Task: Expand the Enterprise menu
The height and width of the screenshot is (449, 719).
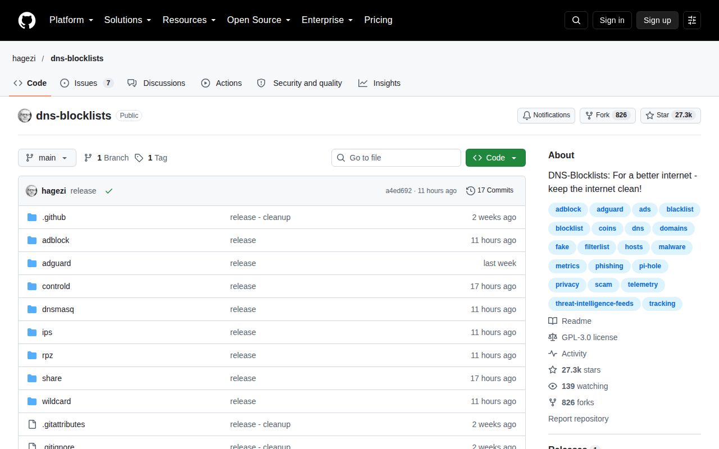Action: (x=327, y=20)
